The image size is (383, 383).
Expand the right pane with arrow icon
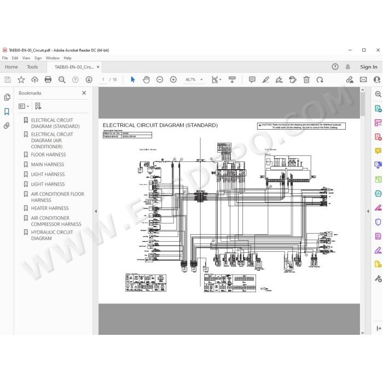coord(379,328)
